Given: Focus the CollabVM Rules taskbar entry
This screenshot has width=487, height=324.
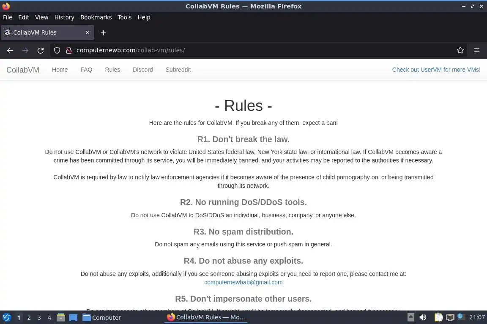Looking at the screenshot, I should pyautogui.click(x=207, y=317).
